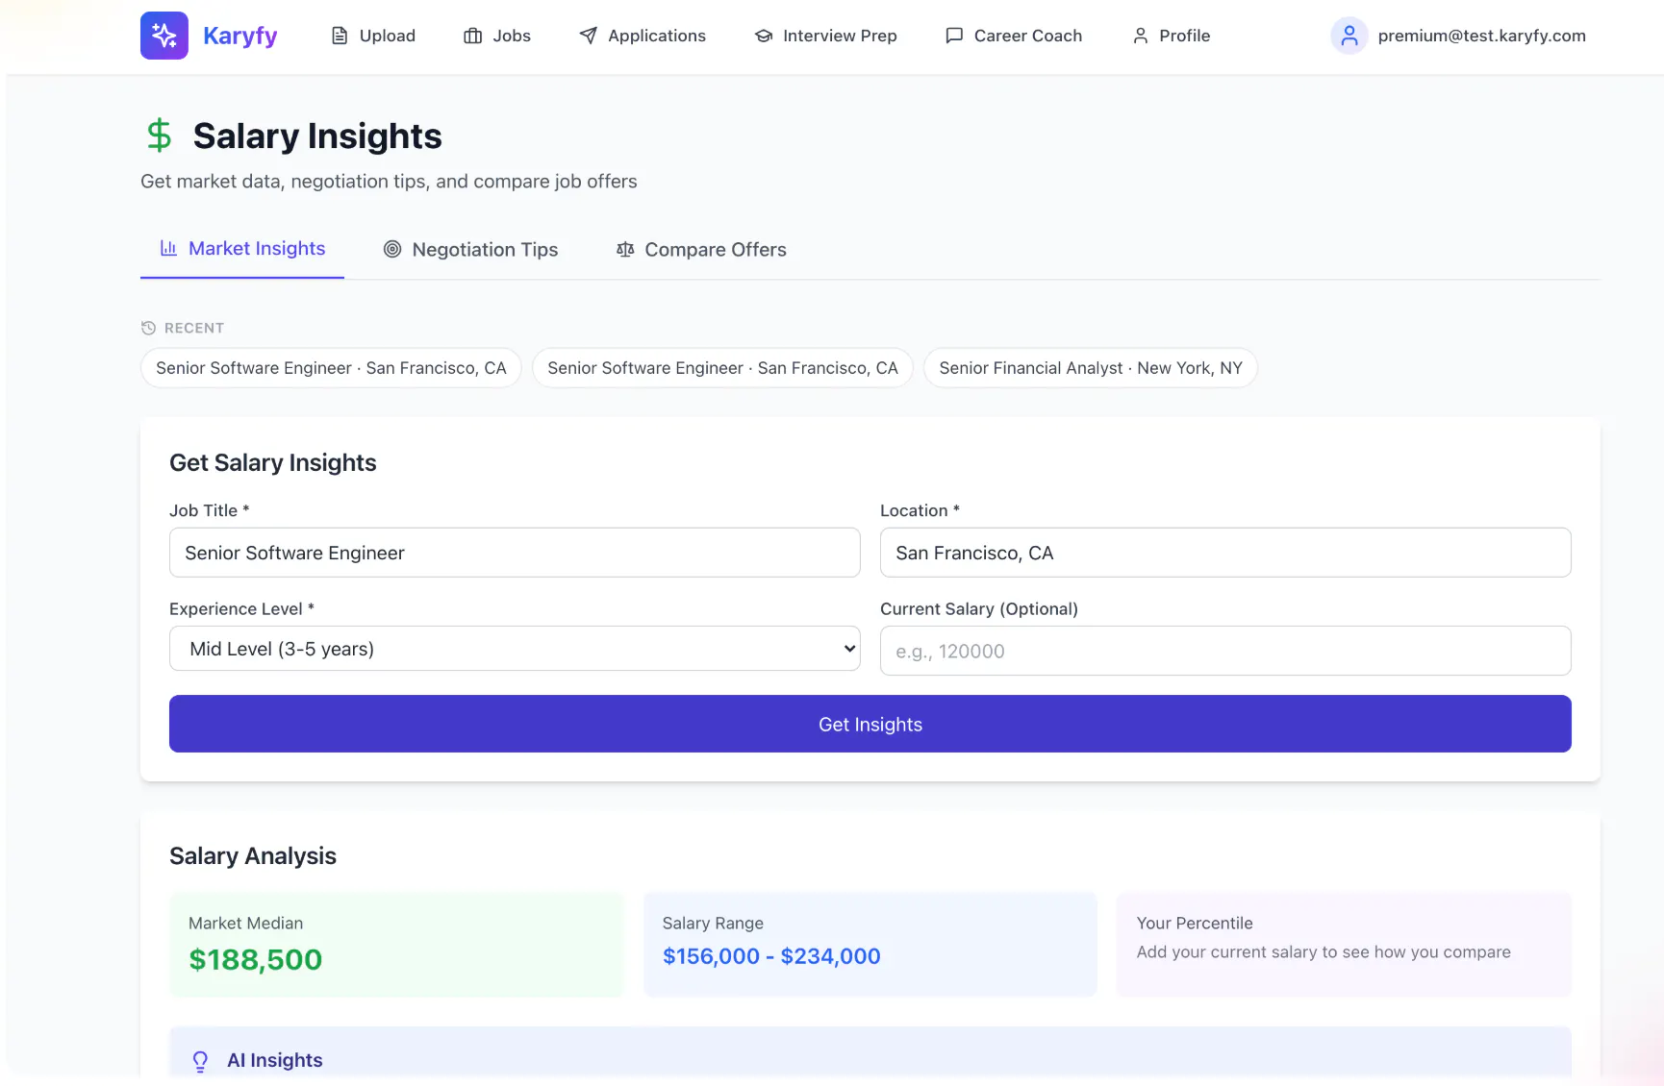Screen dimensions: 1664x1086
Task: Click the Recent history clock icon
Action: pos(148,328)
